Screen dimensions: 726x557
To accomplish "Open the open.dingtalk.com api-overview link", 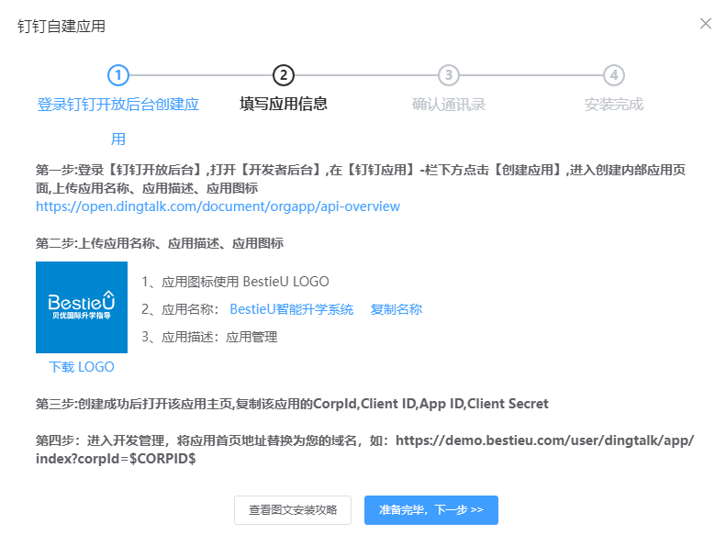I will coord(218,206).
